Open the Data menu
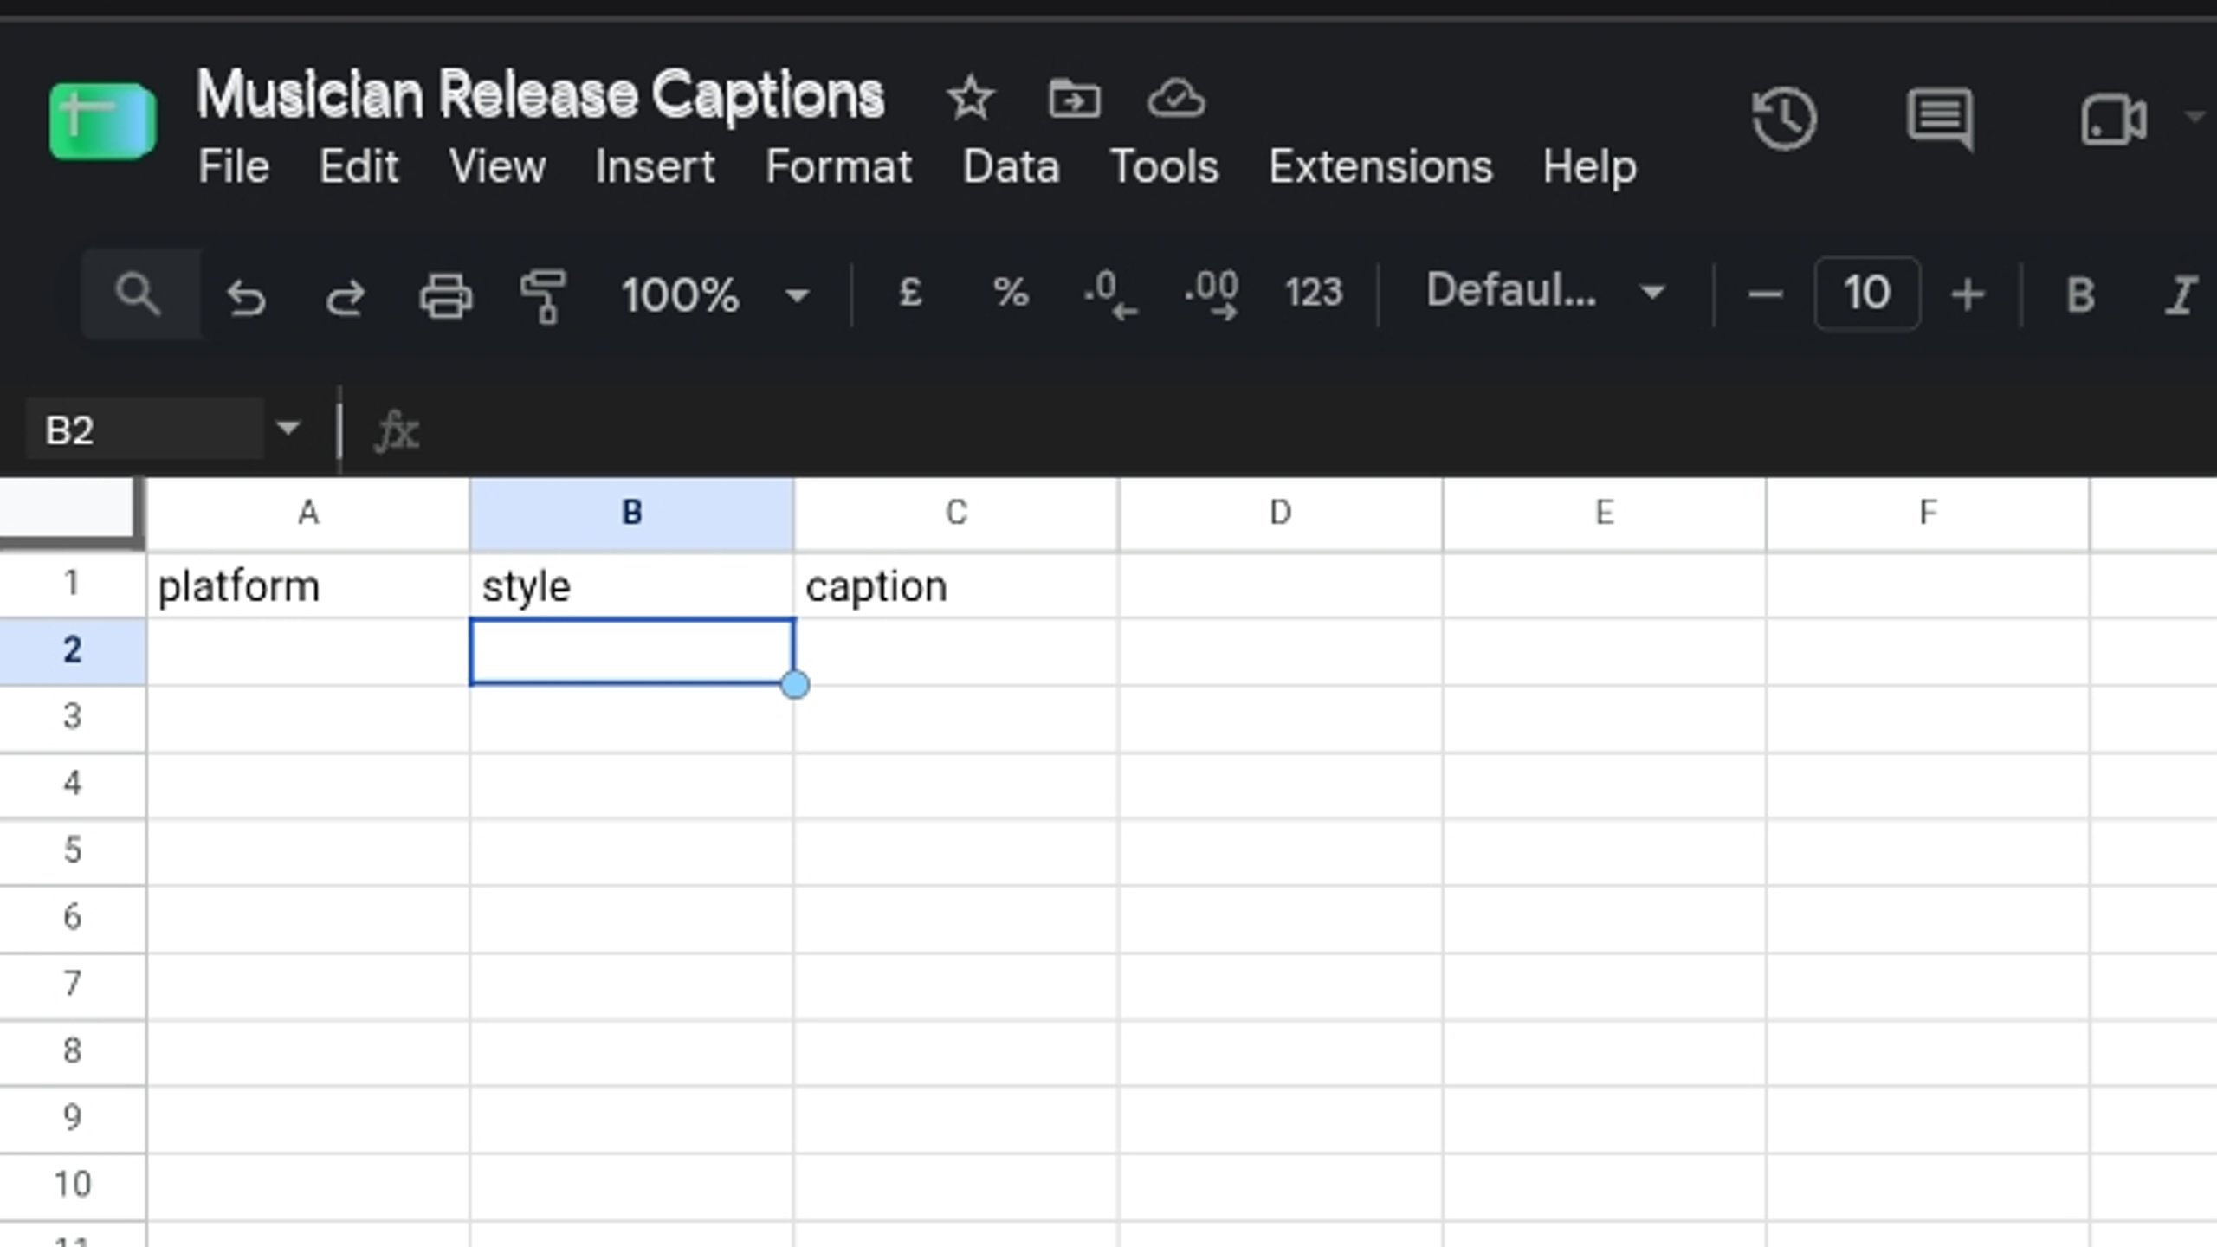The image size is (2217, 1247). click(1011, 166)
